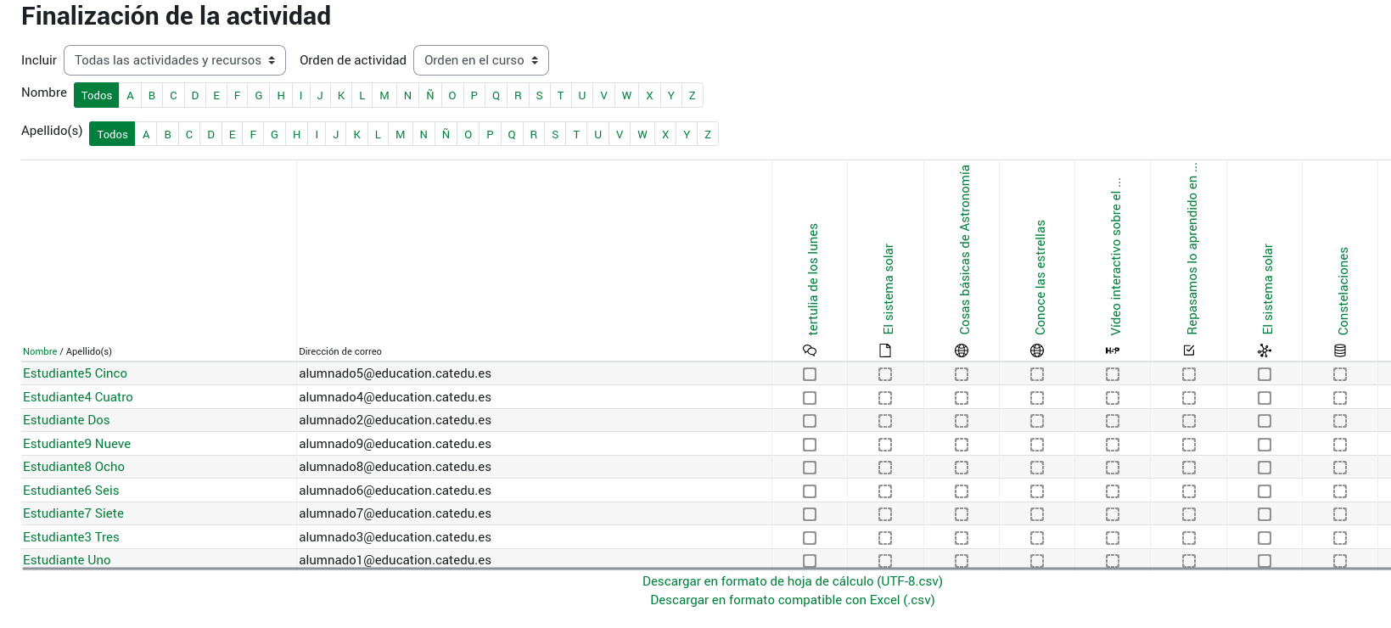Screen dimensions: 1391x628
Task: Click the forum icon under tertulia de los lunes
Action: 810,350
